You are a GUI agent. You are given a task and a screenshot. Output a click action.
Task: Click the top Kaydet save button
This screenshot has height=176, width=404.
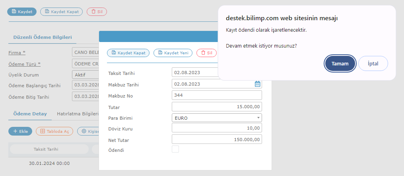point(22,11)
